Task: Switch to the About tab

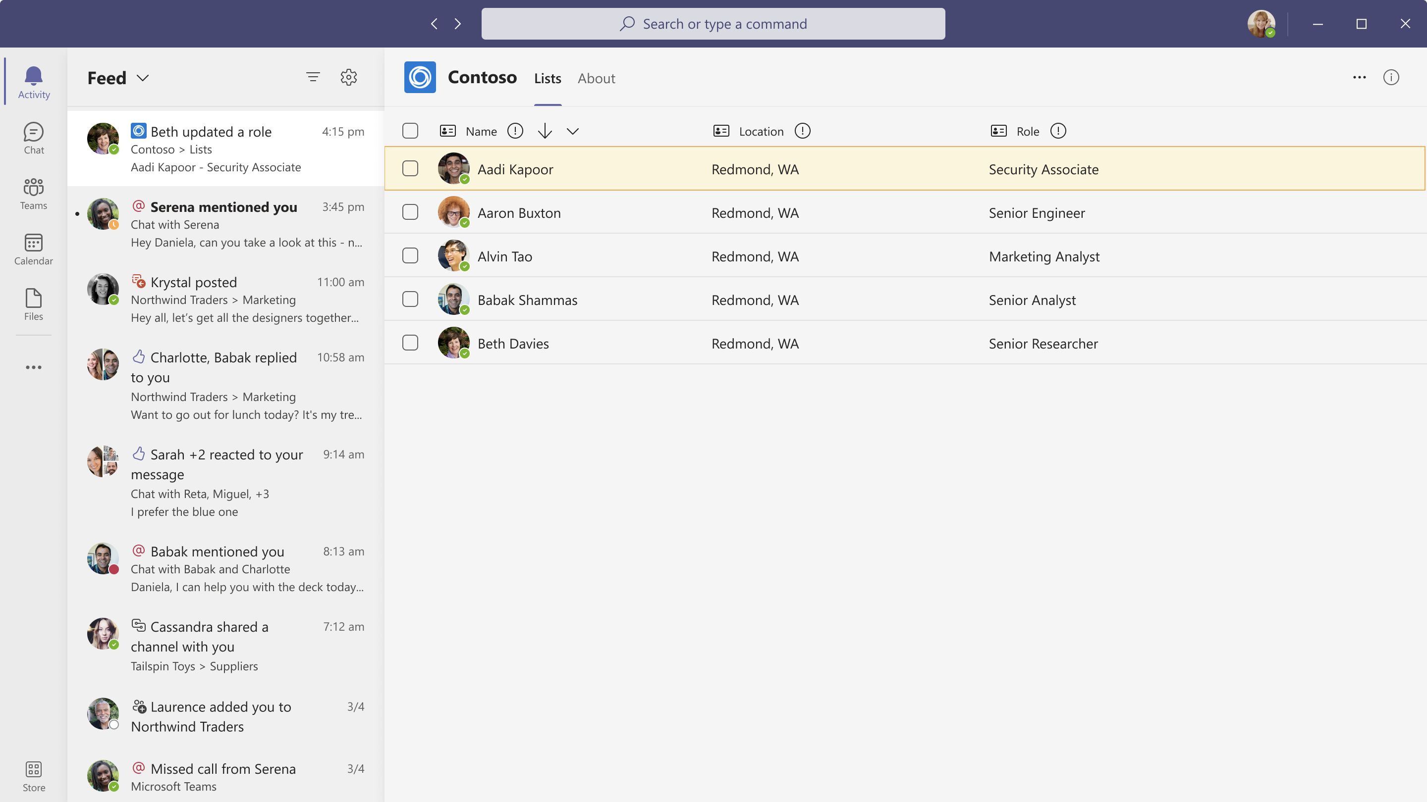Action: (x=596, y=77)
